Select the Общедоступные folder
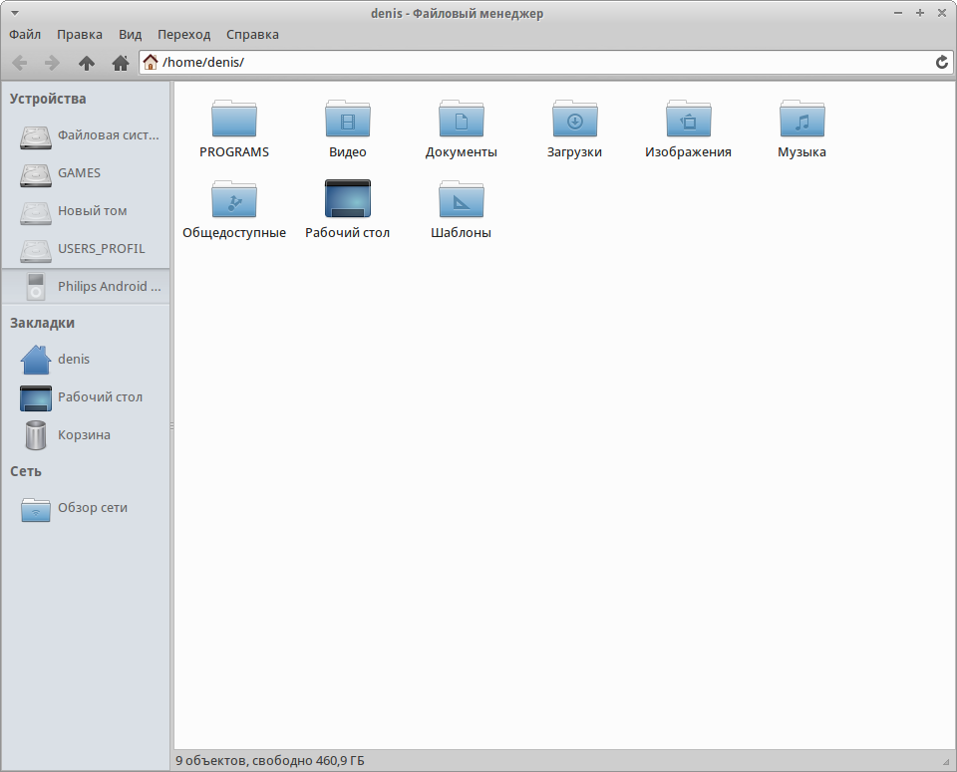This screenshot has width=957, height=772. [x=234, y=200]
